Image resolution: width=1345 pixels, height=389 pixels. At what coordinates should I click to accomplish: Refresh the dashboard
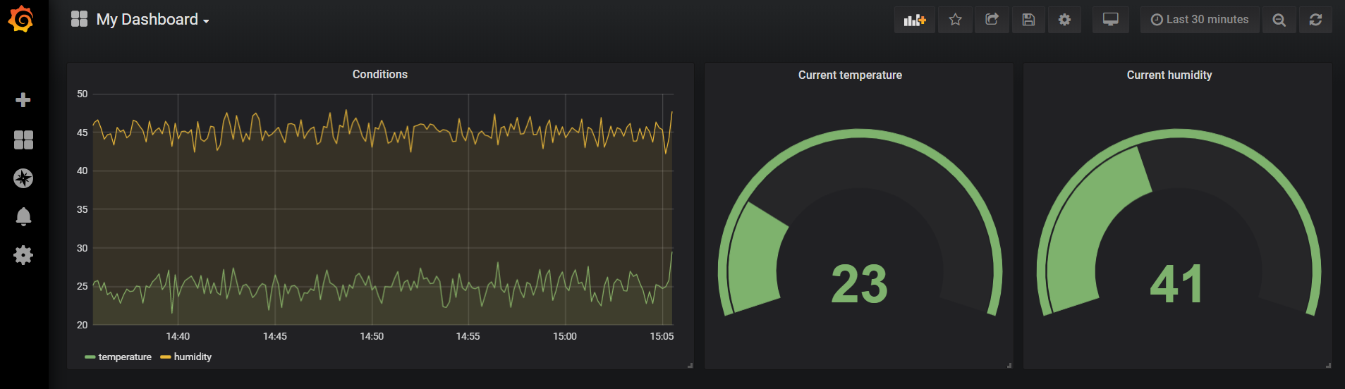pyautogui.click(x=1315, y=20)
